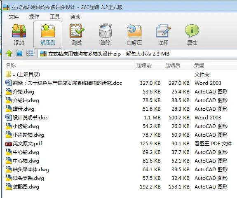The height and width of the screenshot is (198, 237).
Task: Open the 操作 menu
Action: coord(34,16)
